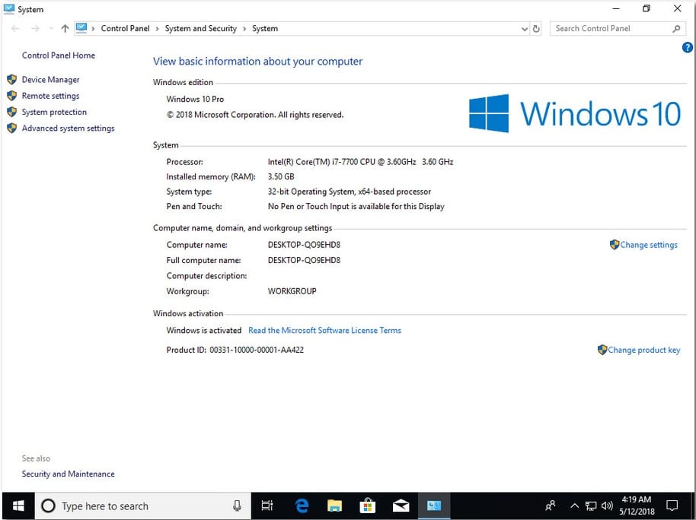696x520 pixels.
Task: Click the forward navigation arrow
Action: 35,29
